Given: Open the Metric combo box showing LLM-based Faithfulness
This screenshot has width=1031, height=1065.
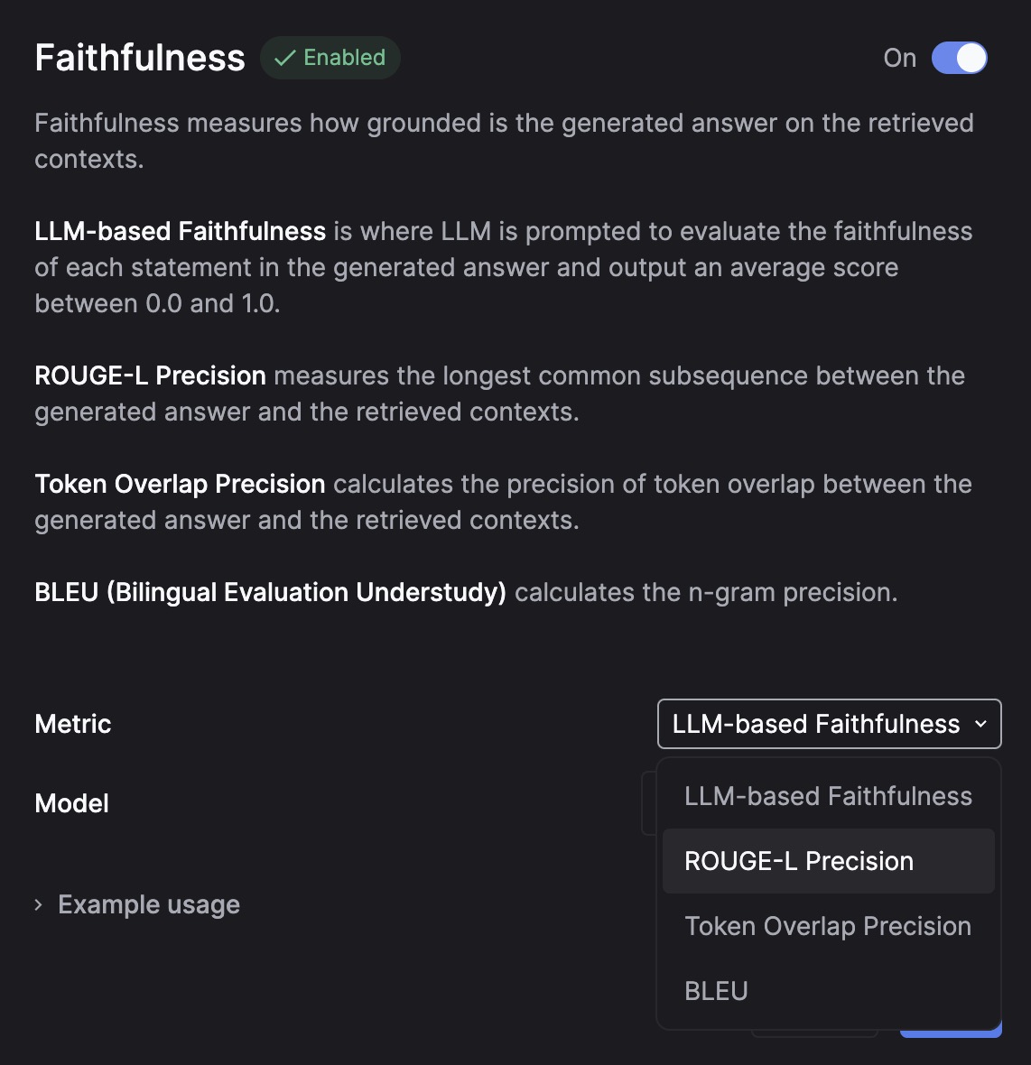Looking at the screenshot, I should coord(829,724).
